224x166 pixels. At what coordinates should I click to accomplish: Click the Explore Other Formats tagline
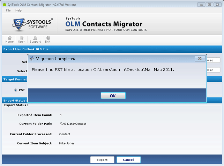pyautogui.click(x=106, y=30)
